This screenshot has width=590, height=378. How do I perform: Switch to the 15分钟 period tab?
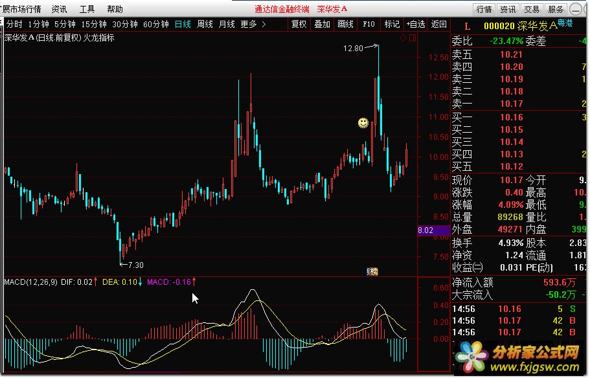click(94, 25)
